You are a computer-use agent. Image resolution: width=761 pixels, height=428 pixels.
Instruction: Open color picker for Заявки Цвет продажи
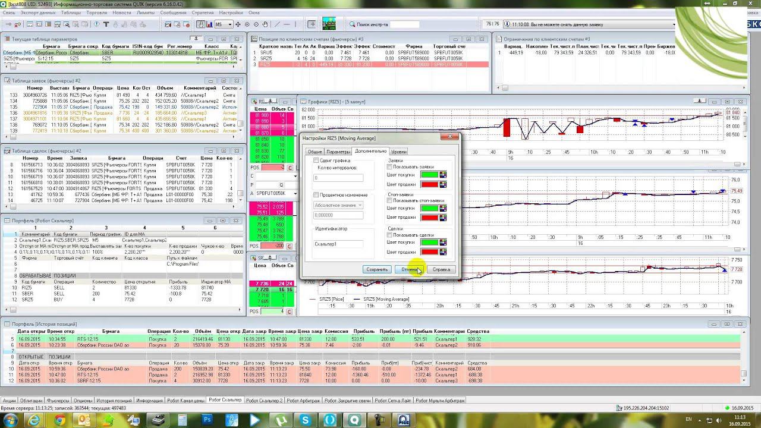coord(443,184)
